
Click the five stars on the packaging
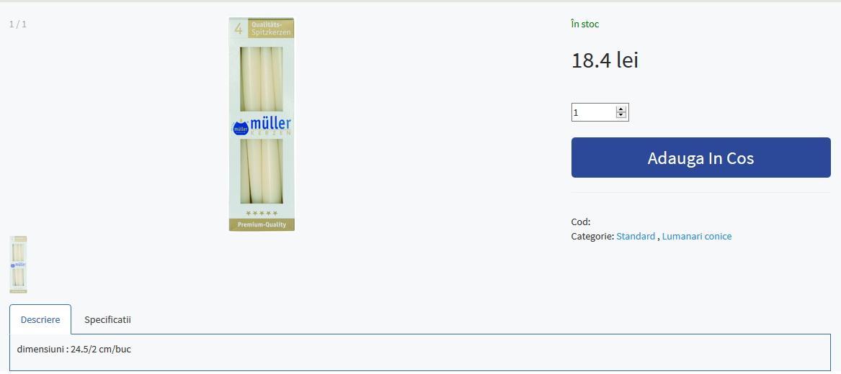262,213
